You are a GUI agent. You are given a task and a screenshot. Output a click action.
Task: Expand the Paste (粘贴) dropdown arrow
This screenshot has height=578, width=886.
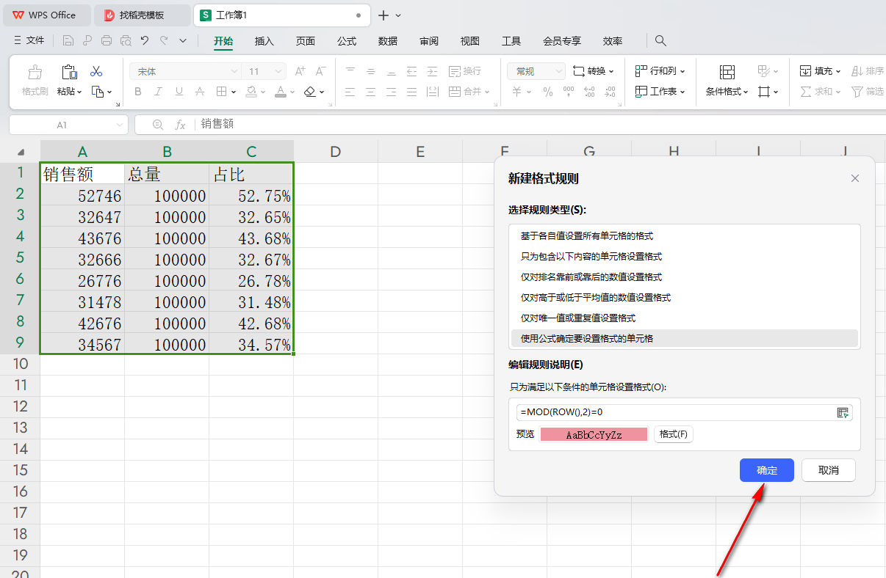(x=79, y=92)
